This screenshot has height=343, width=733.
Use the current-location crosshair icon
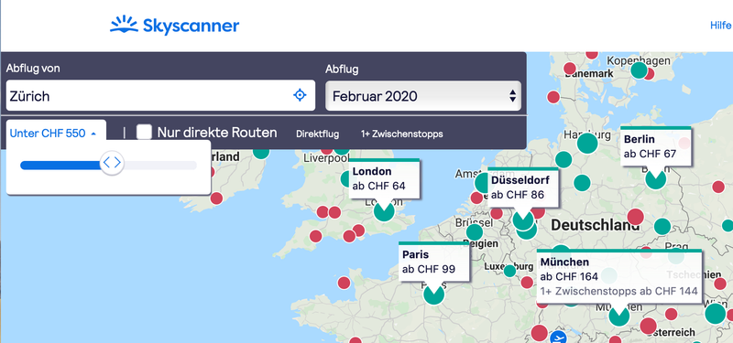point(300,95)
